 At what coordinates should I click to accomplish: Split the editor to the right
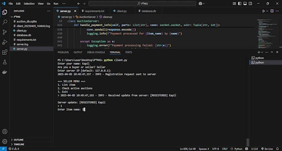tap(272, 11)
